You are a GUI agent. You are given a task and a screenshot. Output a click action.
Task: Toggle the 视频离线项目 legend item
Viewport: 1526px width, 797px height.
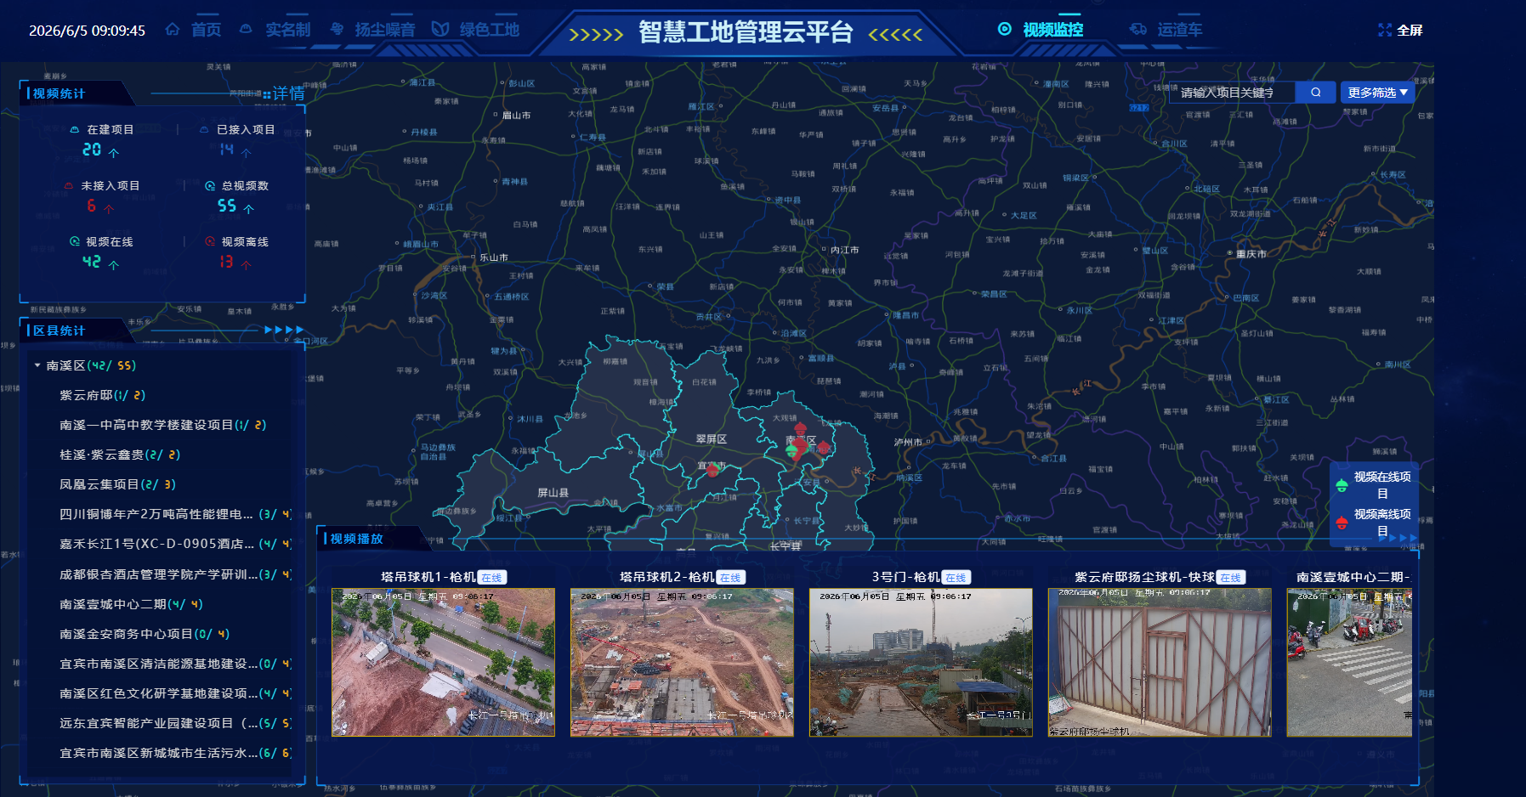(1373, 523)
